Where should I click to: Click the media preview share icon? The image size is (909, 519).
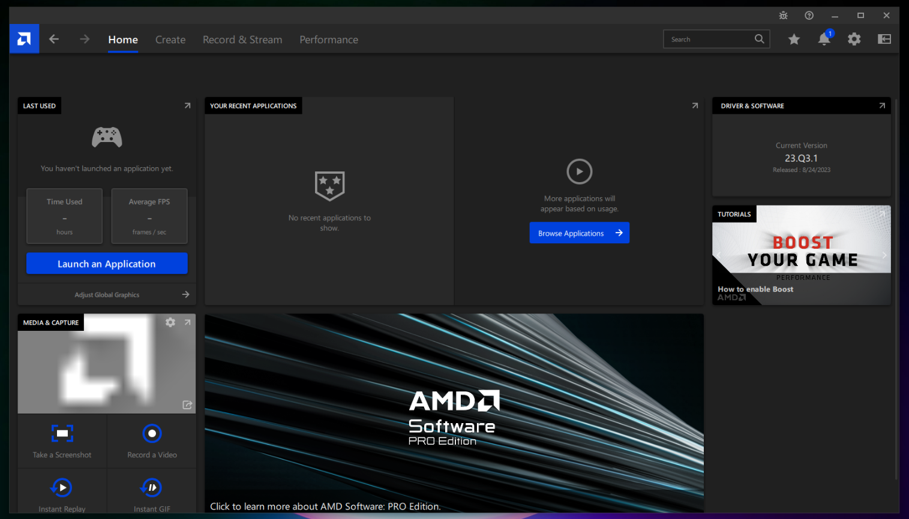[x=187, y=405]
